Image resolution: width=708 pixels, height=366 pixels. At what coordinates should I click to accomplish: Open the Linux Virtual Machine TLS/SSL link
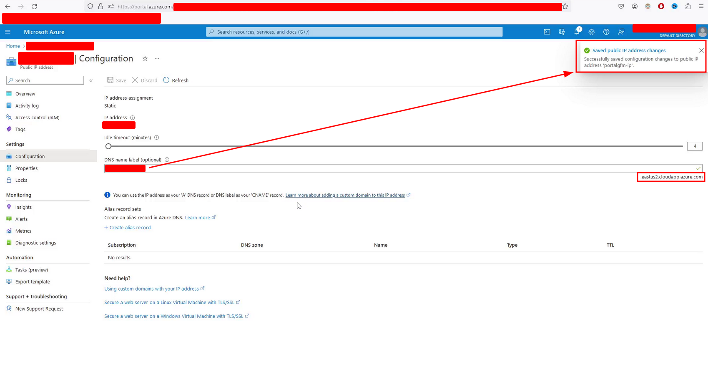coord(169,303)
